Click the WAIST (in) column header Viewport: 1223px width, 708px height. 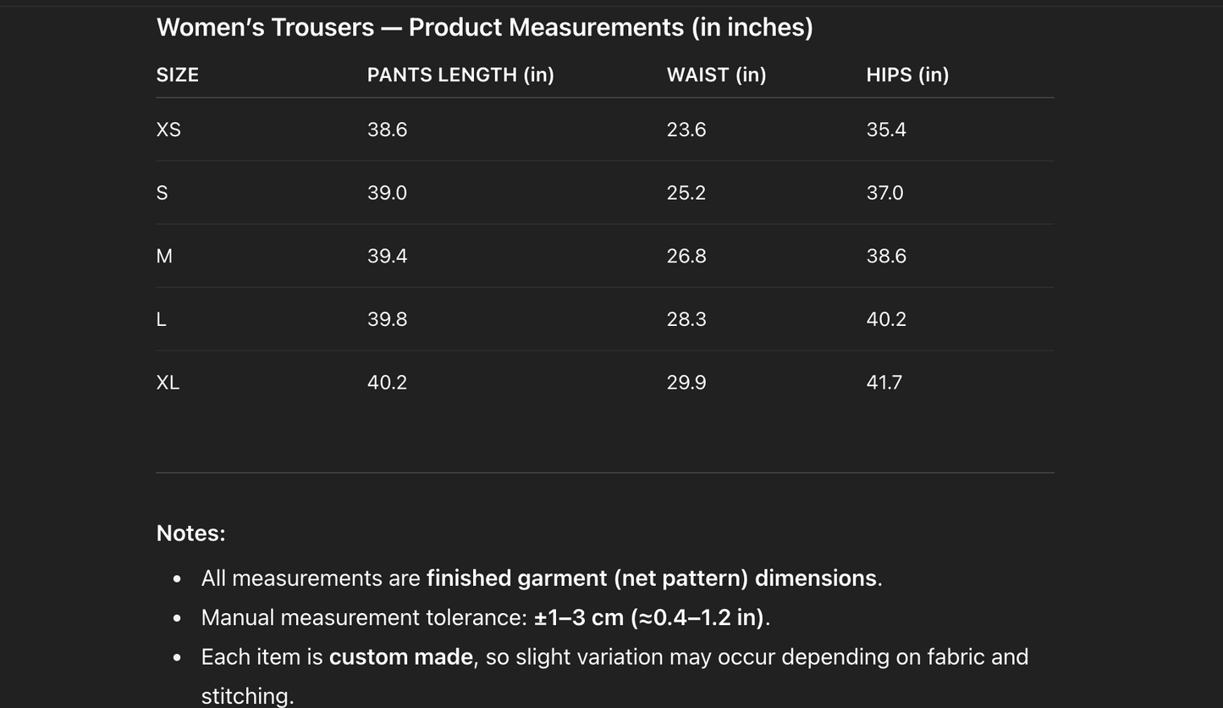[716, 75]
